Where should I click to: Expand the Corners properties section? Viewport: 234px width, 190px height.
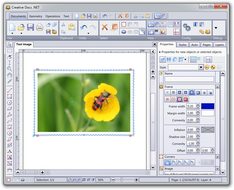point(218,157)
